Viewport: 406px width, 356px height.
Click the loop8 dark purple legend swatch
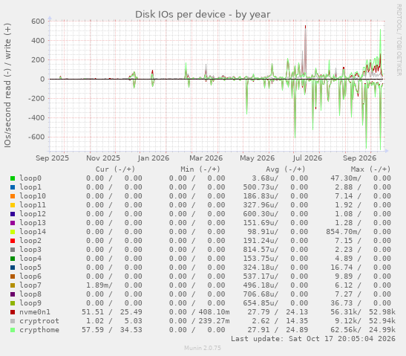[x=13, y=294]
